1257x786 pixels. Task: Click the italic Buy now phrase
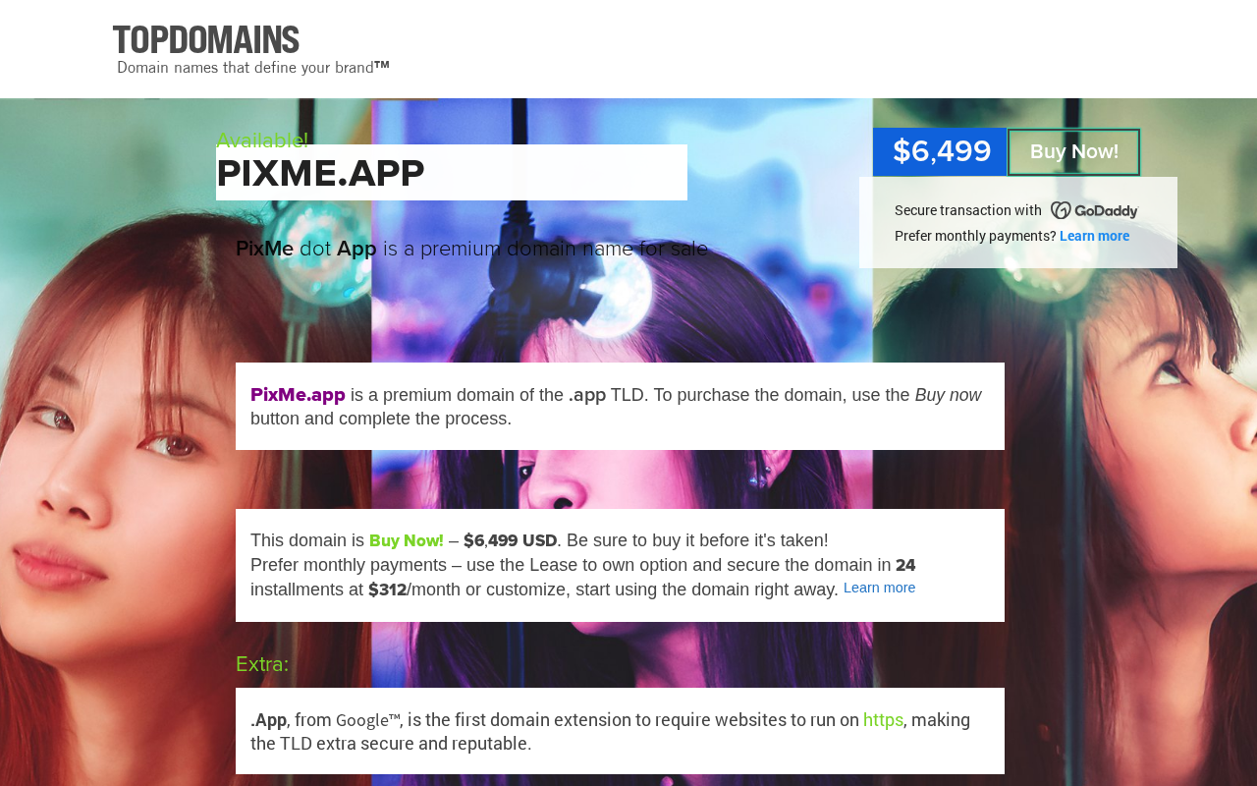tap(948, 395)
